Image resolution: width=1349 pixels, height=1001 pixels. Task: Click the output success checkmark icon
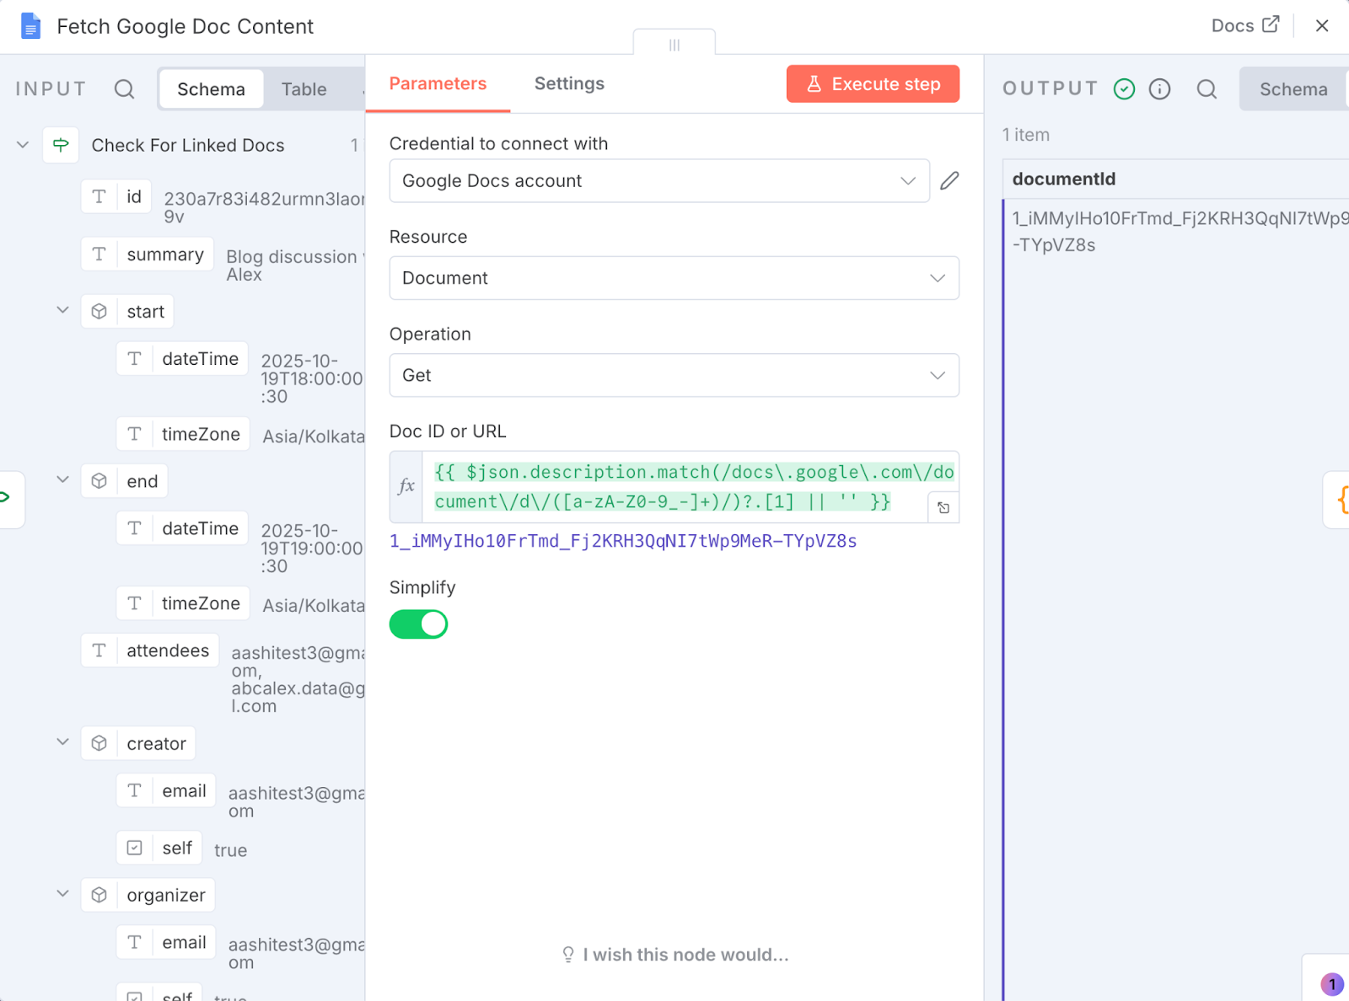coord(1124,89)
